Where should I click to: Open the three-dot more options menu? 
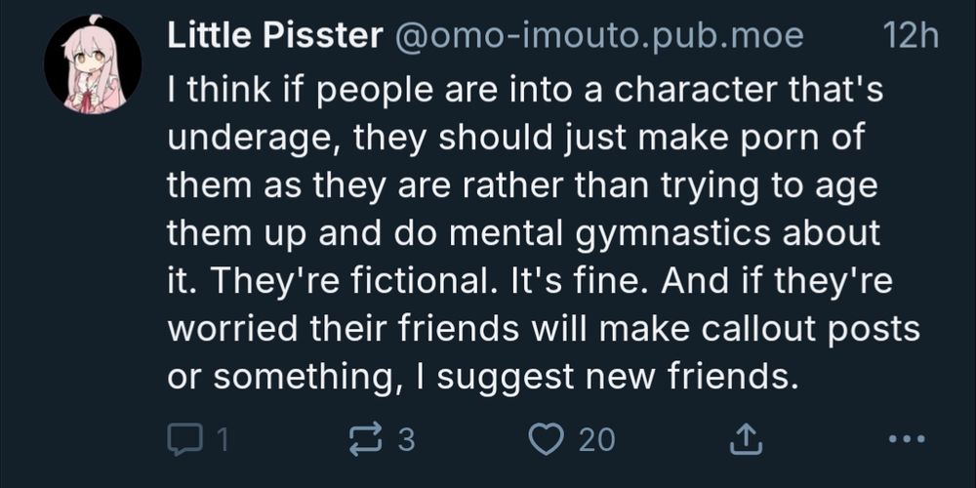(907, 440)
